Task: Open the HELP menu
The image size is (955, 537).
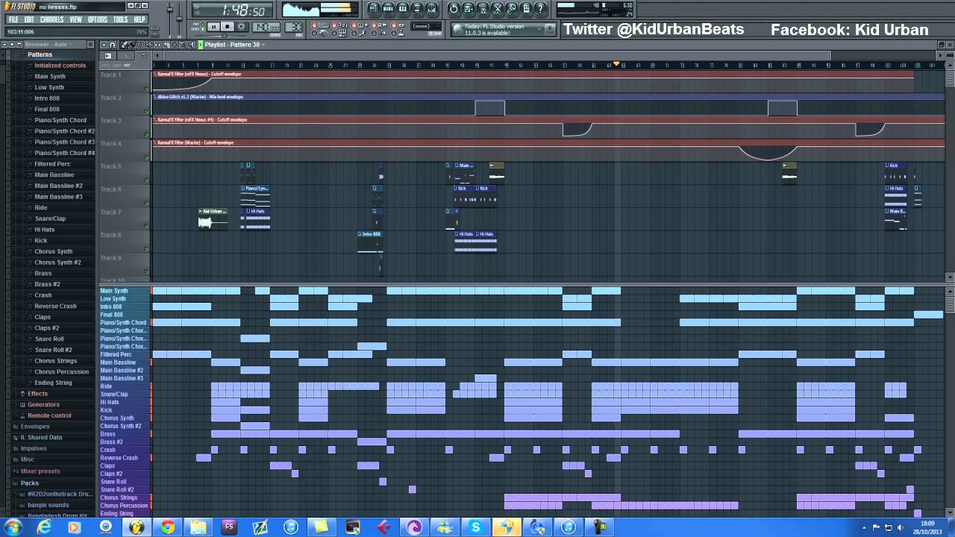Action: pyautogui.click(x=140, y=19)
